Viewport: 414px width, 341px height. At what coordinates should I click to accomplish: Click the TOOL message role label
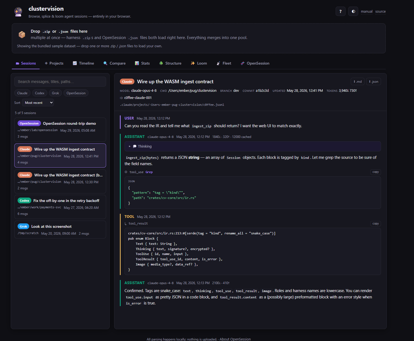tap(129, 217)
